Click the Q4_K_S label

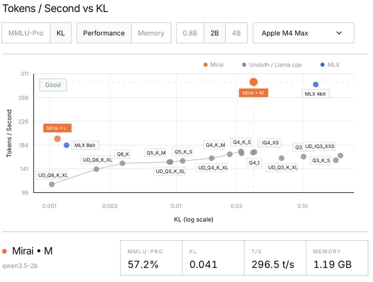[241, 142]
